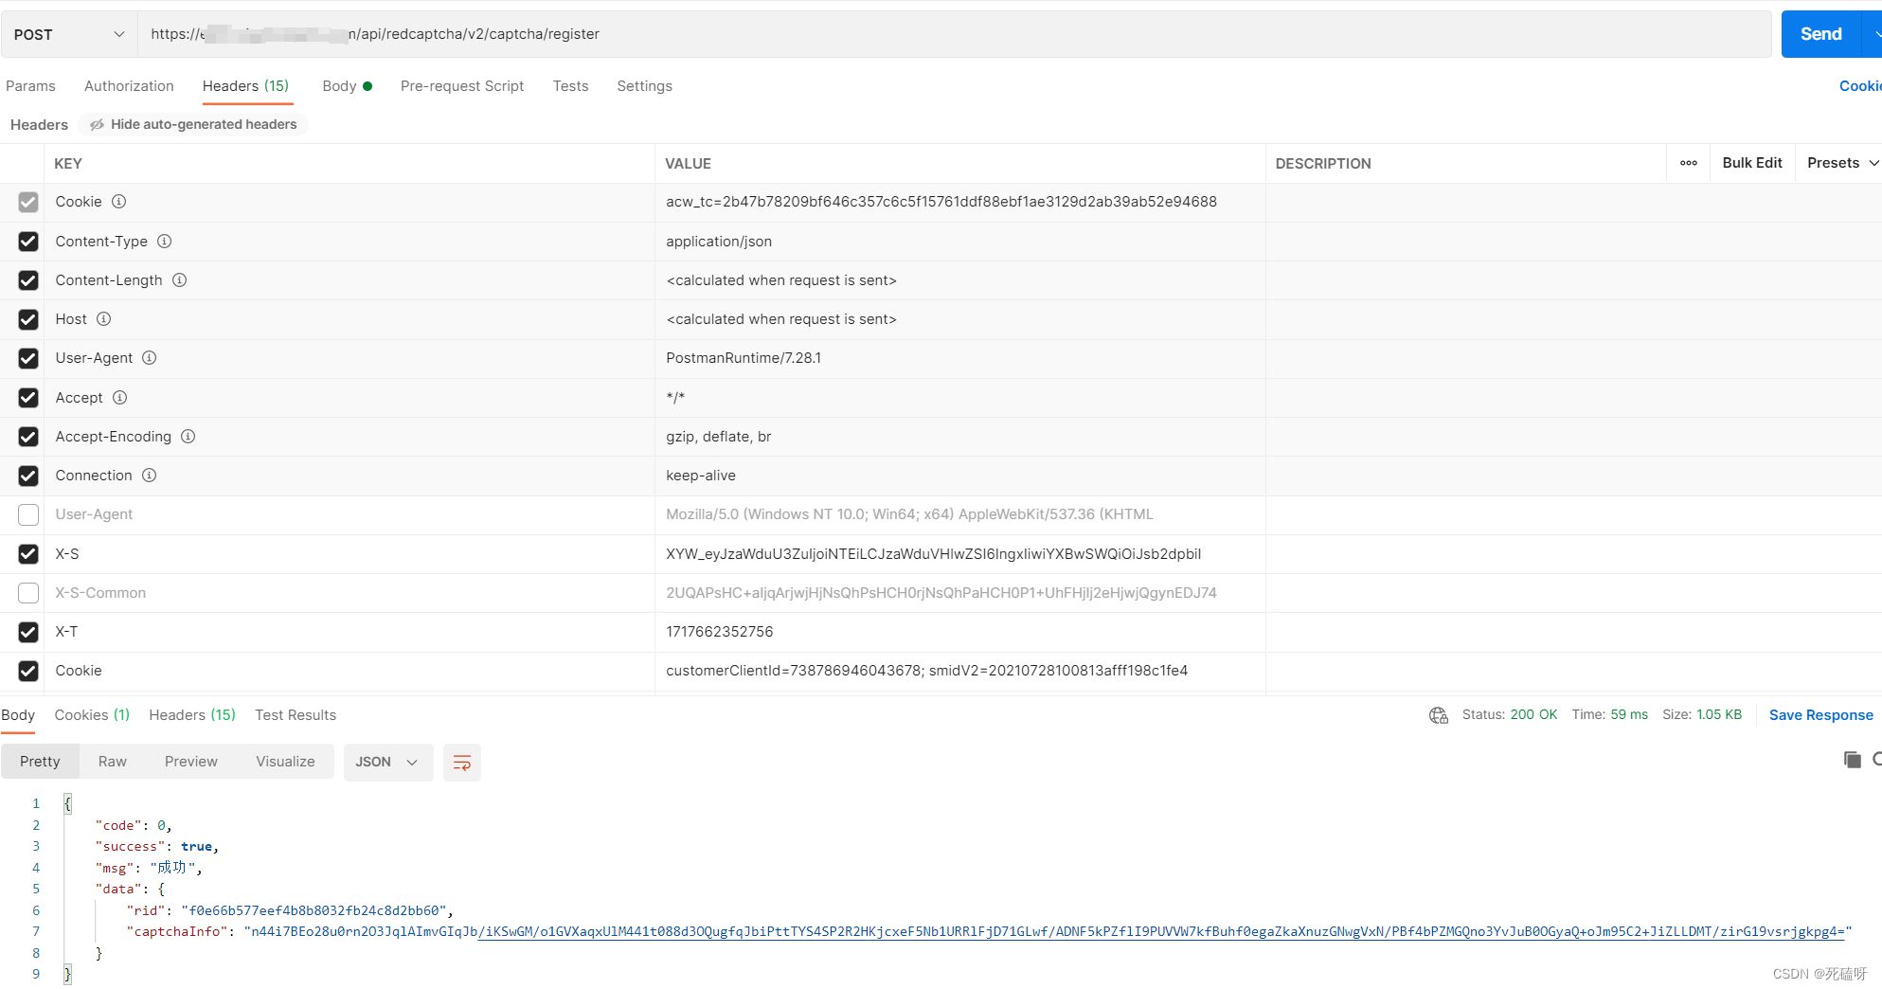Click the info icon beside Content-Type
Viewport: 1882px width, 989px height.
[165, 242]
